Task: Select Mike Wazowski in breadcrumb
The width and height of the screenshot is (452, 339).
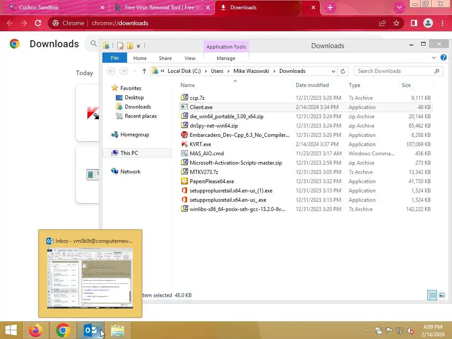Action: point(251,71)
